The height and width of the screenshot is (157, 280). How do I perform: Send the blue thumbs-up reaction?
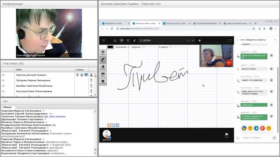tap(256, 128)
